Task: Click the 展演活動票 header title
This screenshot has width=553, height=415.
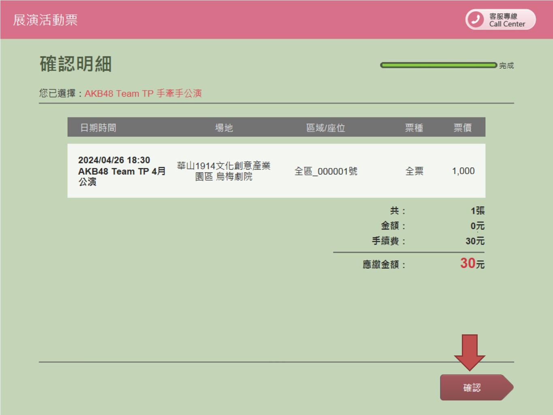Action: (45, 20)
